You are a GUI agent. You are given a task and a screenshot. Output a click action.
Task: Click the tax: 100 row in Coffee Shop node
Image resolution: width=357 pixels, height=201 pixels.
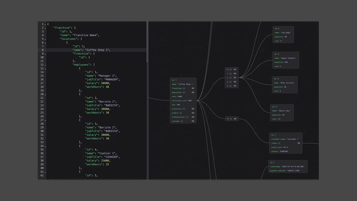pyautogui.click(x=176, y=105)
